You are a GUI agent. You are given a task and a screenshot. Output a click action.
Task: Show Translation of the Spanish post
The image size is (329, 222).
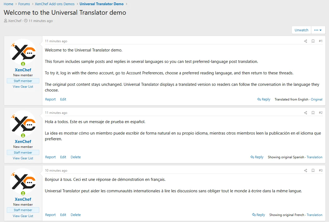coord(315,157)
